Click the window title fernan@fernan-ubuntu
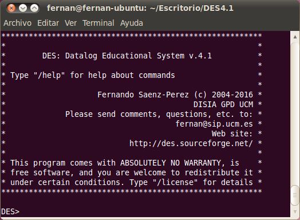 pos(140,8)
